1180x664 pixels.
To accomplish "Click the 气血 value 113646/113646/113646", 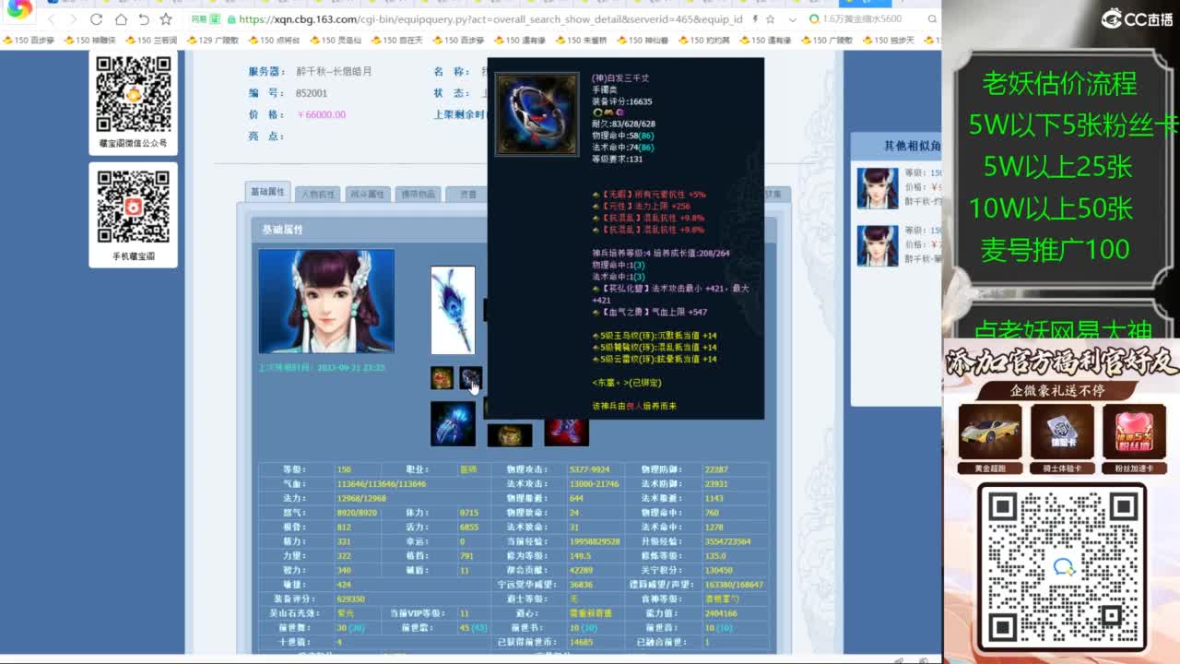I will [x=381, y=483].
